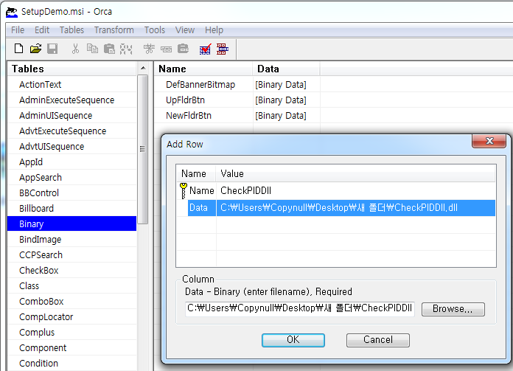
Task: Open the File menu
Action: [x=18, y=30]
